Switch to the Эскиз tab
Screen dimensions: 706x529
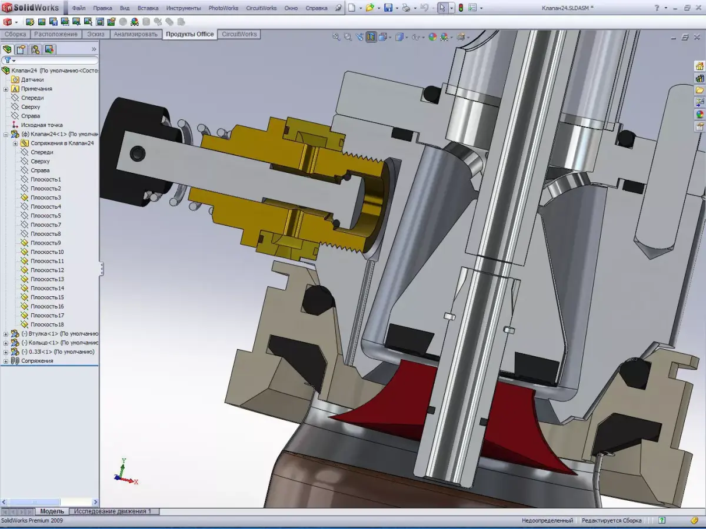(96, 34)
